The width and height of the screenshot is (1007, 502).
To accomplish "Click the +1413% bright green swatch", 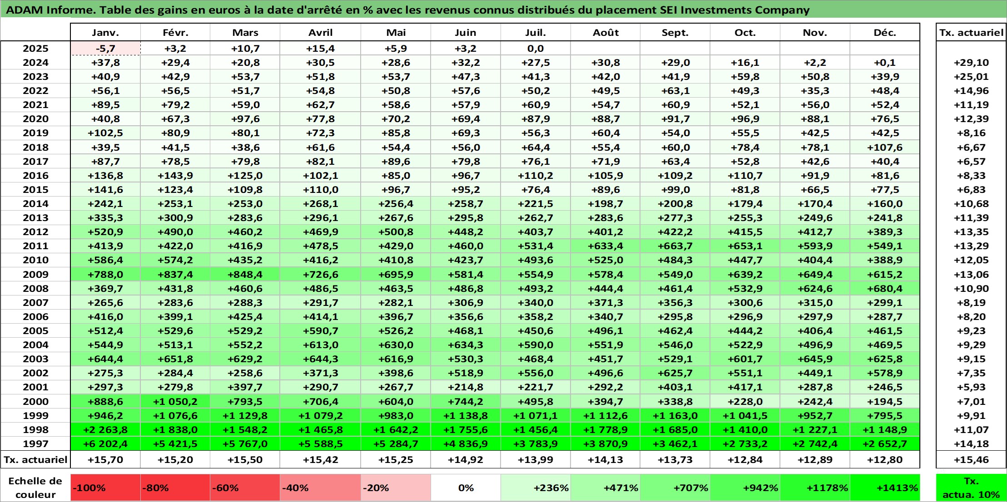I will 885,488.
